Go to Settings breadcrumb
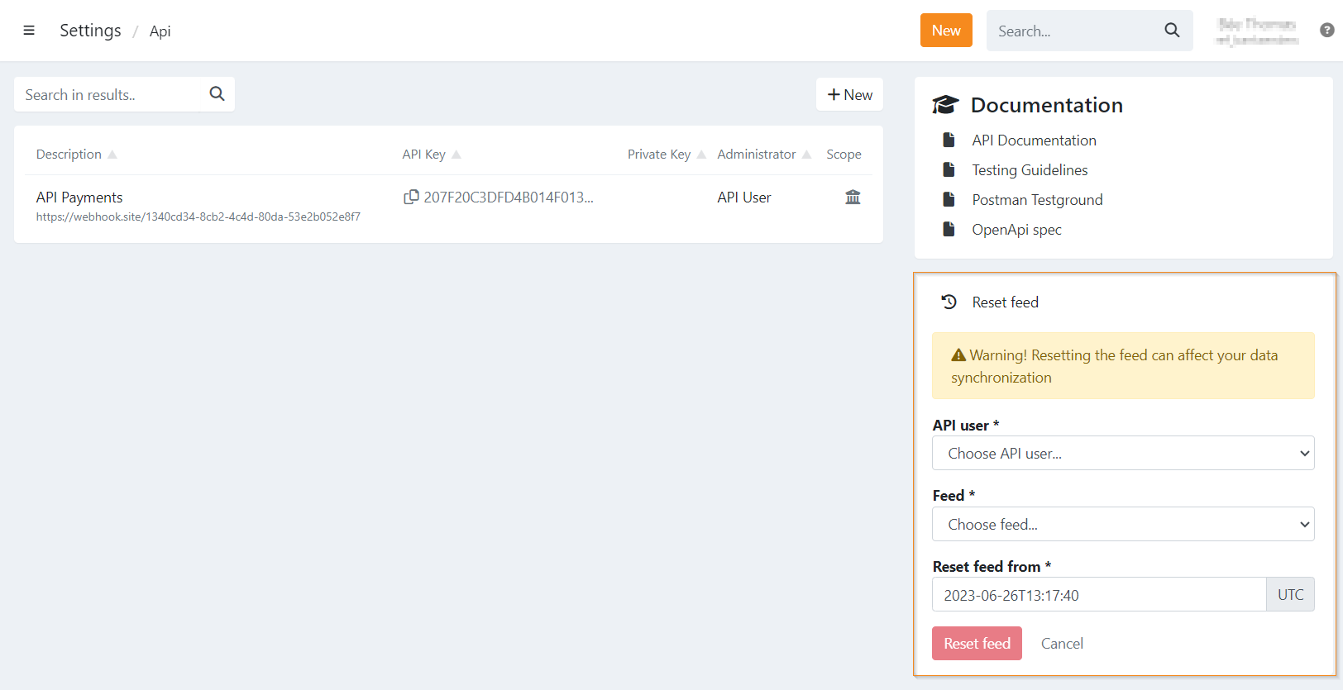 (90, 31)
